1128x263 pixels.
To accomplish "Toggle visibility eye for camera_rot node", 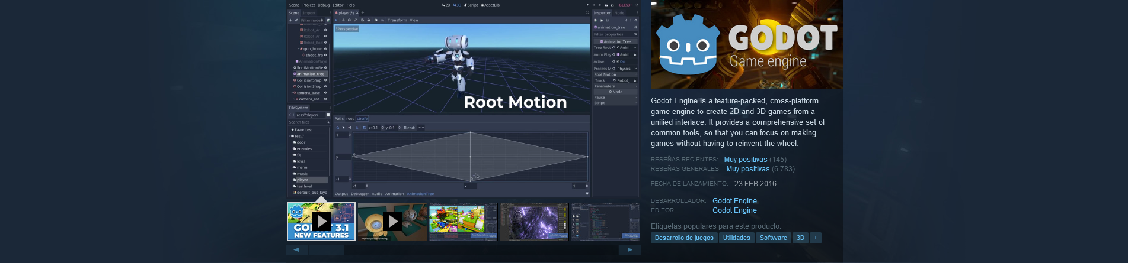I will pyautogui.click(x=325, y=99).
